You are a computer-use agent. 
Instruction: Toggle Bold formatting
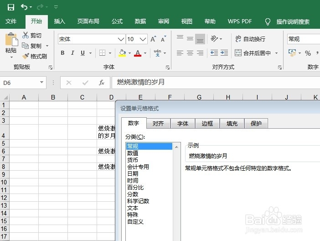[62, 53]
